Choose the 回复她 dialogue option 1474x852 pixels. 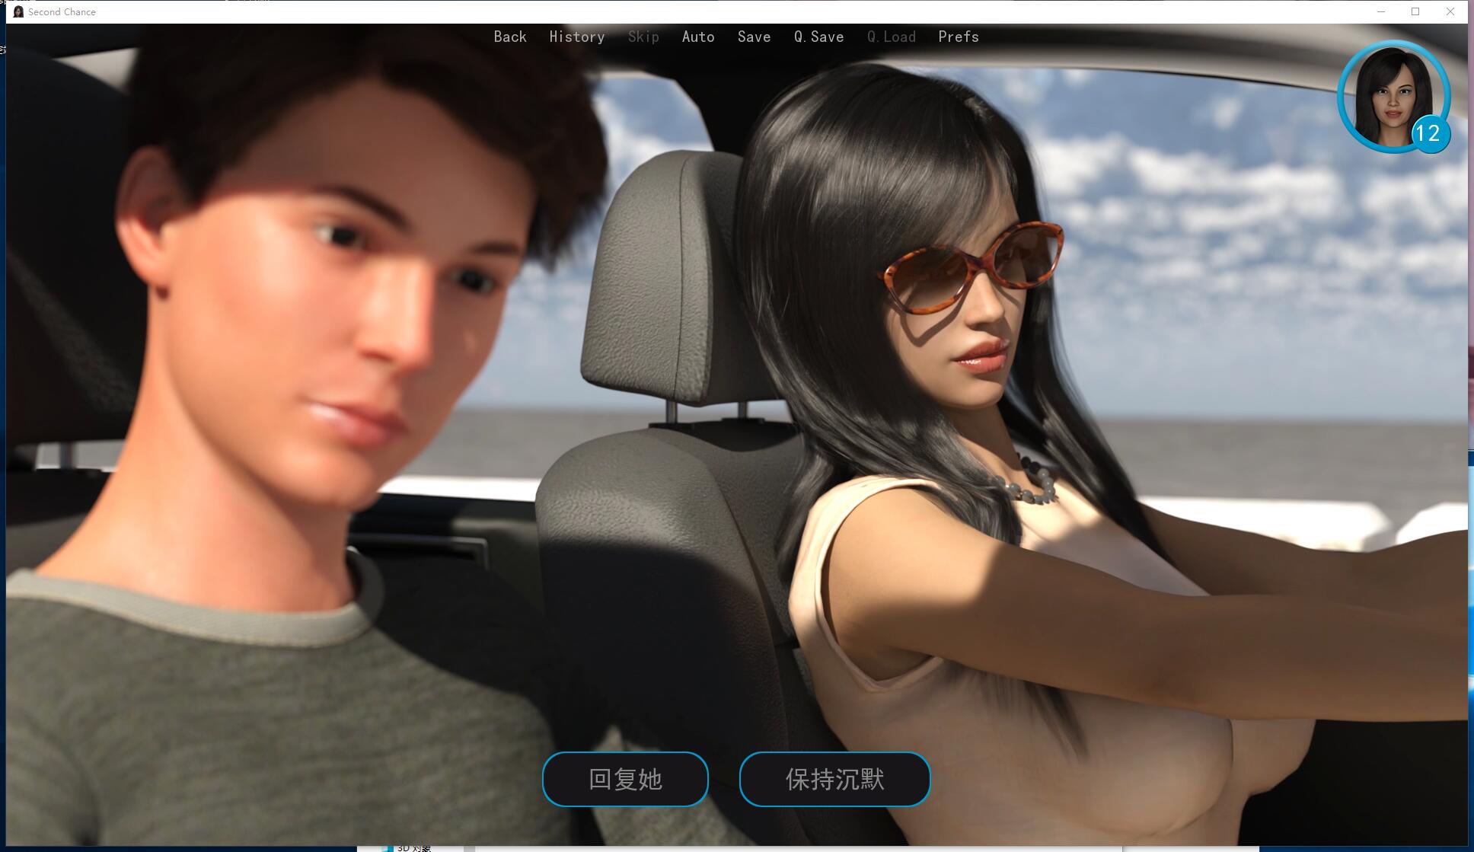[624, 779]
